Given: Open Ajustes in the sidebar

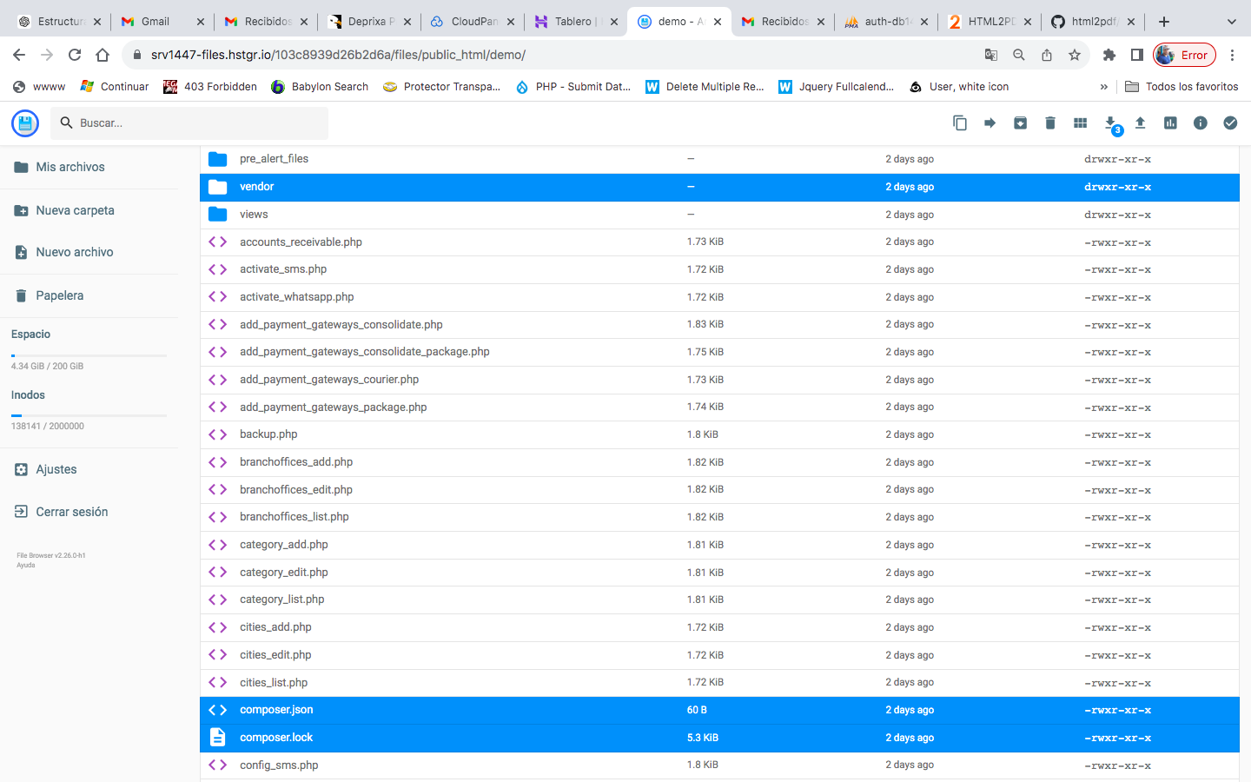Looking at the screenshot, I should (56, 469).
